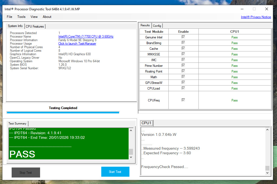Viewport: 277px width, 184px height.
Task: Click the Number of Logical Cores label
Action: pyautogui.click(x=26, y=51)
